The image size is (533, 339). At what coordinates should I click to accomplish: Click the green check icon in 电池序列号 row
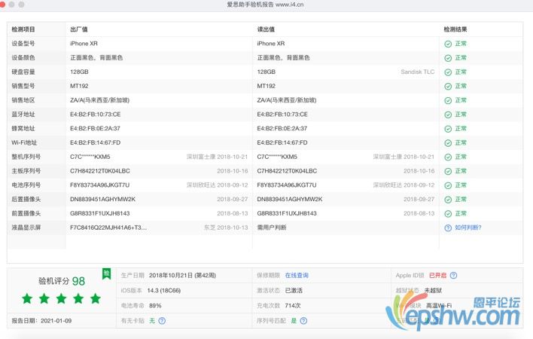[x=448, y=185]
